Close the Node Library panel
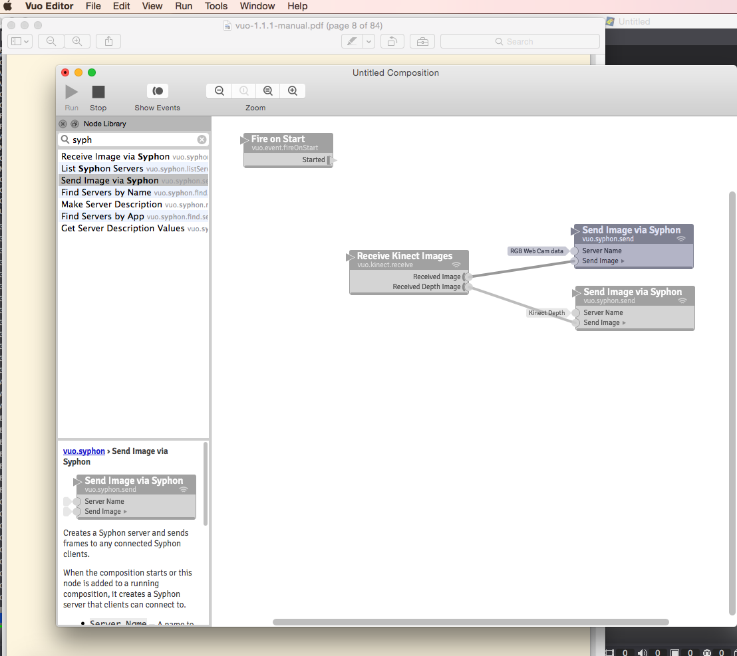This screenshot has width=737, height=656. point(63,124)
